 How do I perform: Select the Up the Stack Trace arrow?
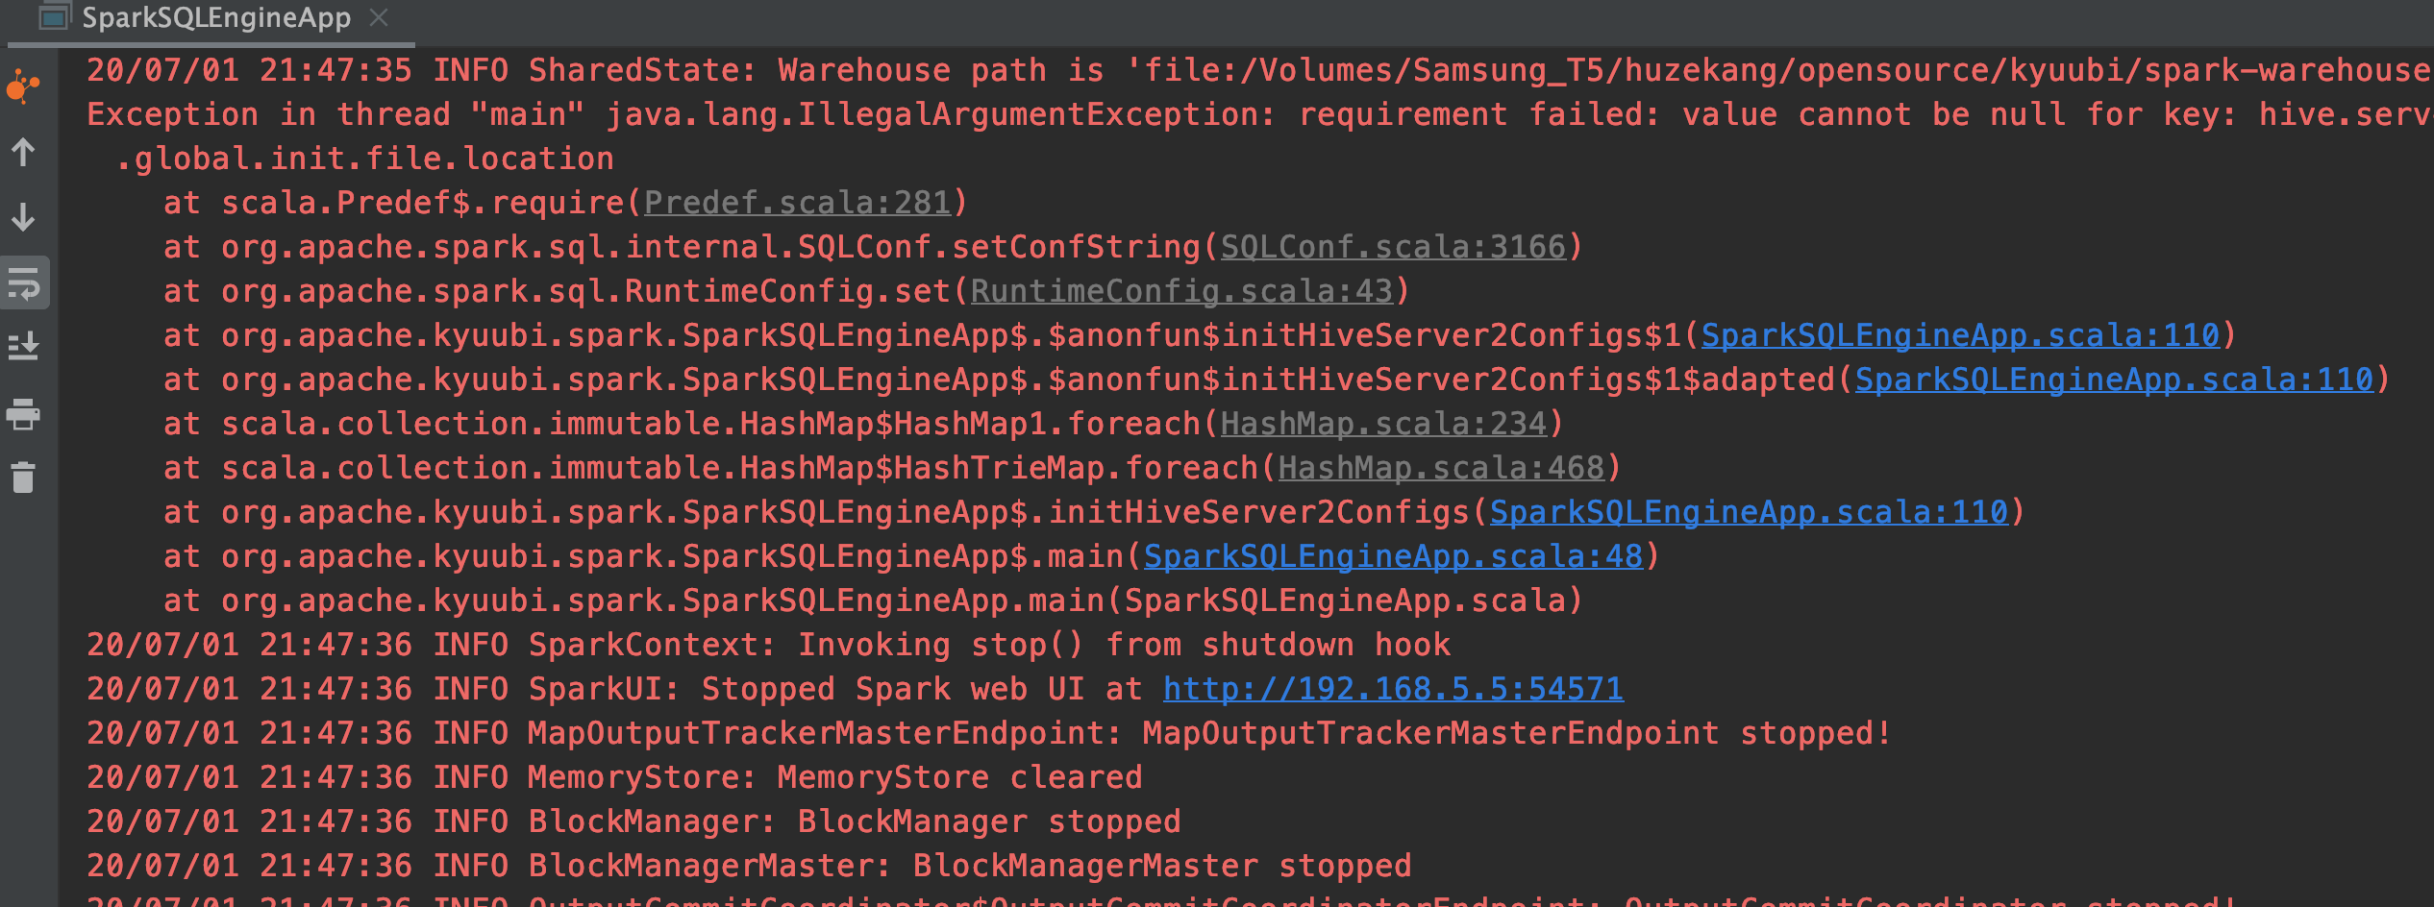(x=22, y=152)
